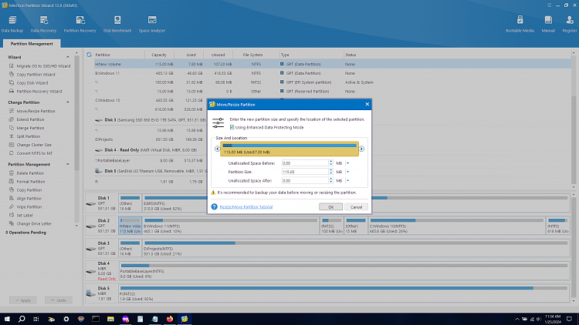
Task: Collapse the Partition Management sidebar section
Action: click(68, 164)
